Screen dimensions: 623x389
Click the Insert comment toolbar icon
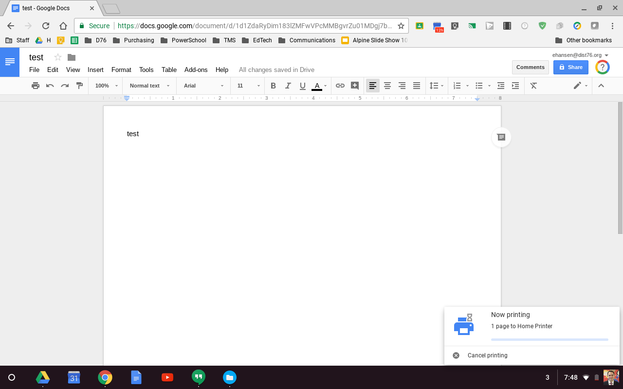point(355,86)
